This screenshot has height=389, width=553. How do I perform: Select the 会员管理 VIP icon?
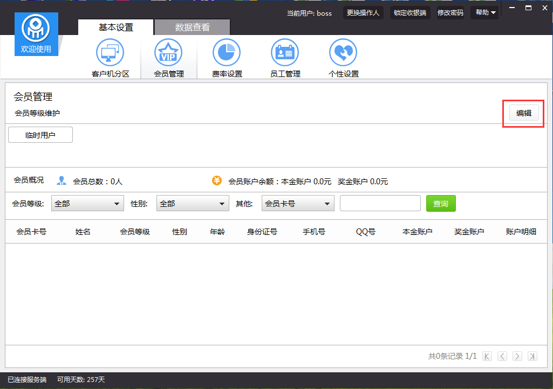point(168,53)
